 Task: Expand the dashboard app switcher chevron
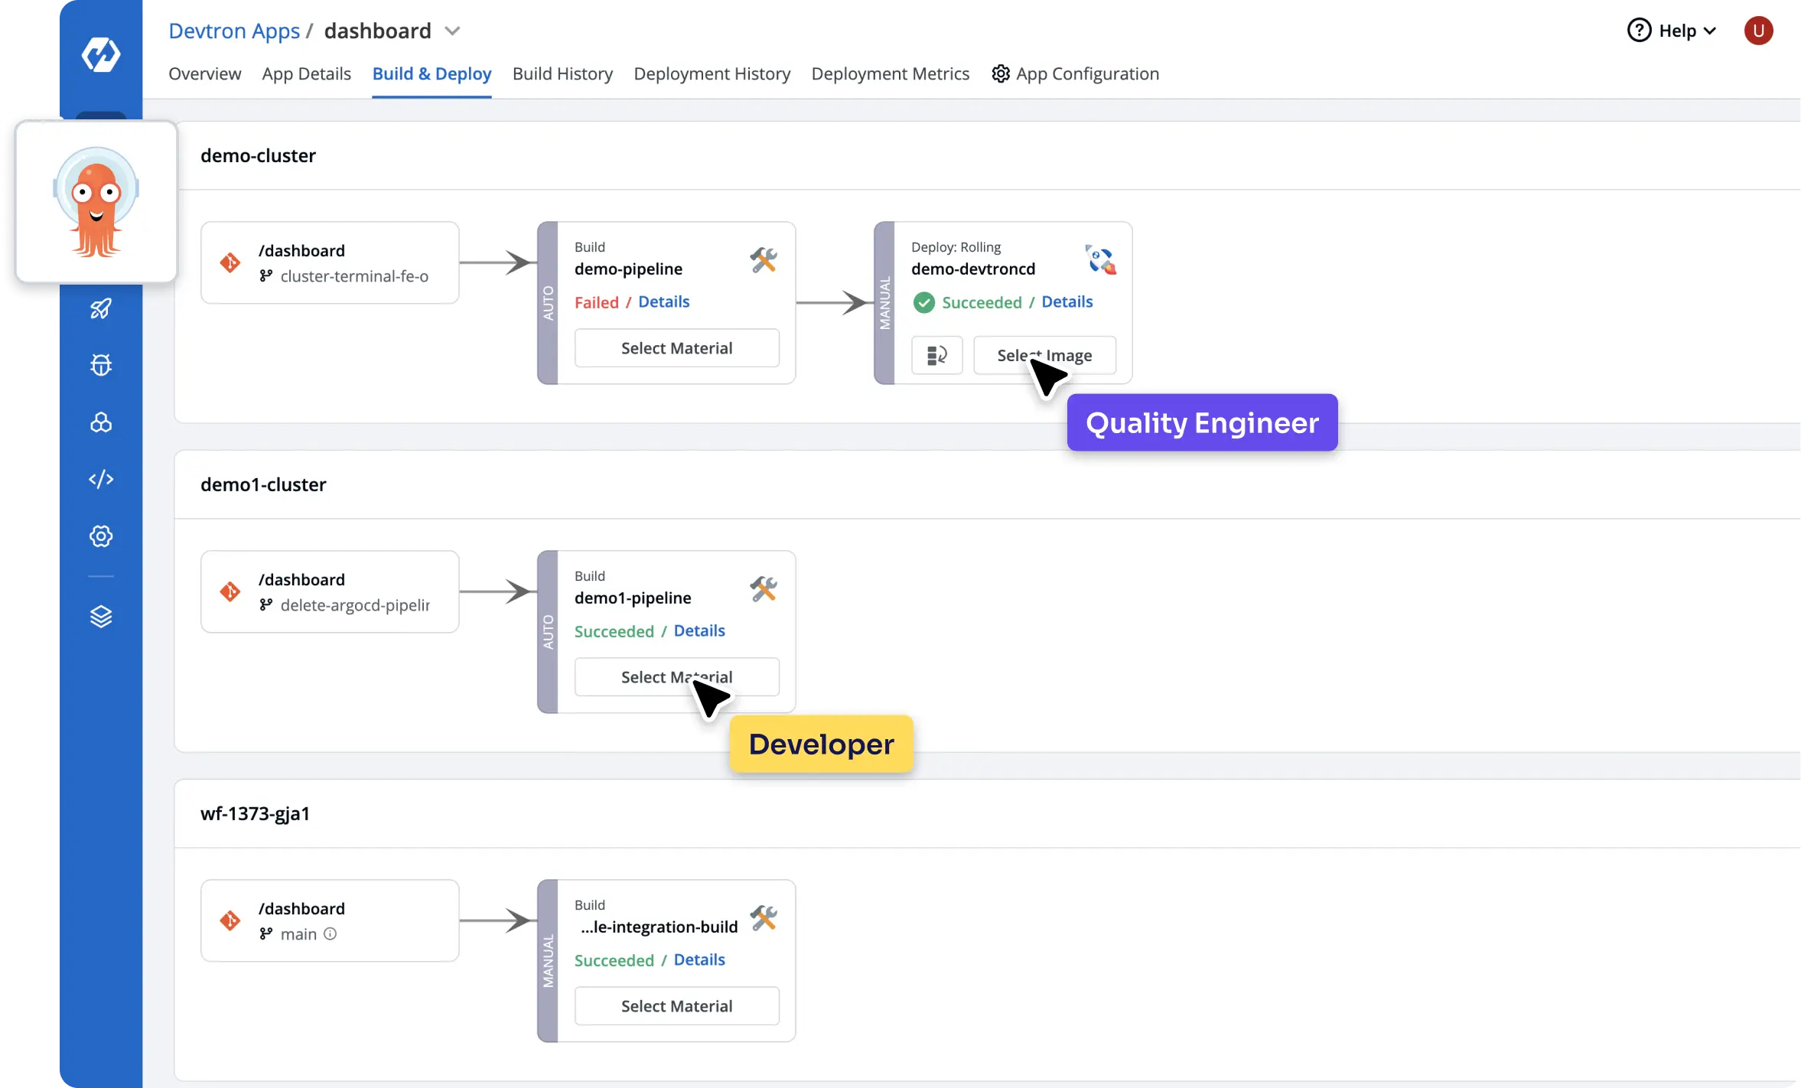453,31
